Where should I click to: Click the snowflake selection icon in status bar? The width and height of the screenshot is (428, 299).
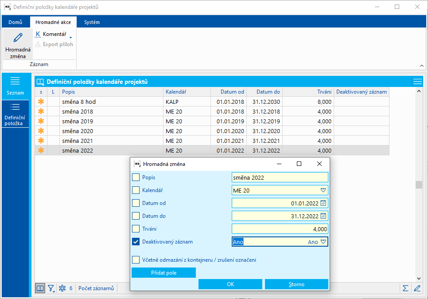coord(62,288)
